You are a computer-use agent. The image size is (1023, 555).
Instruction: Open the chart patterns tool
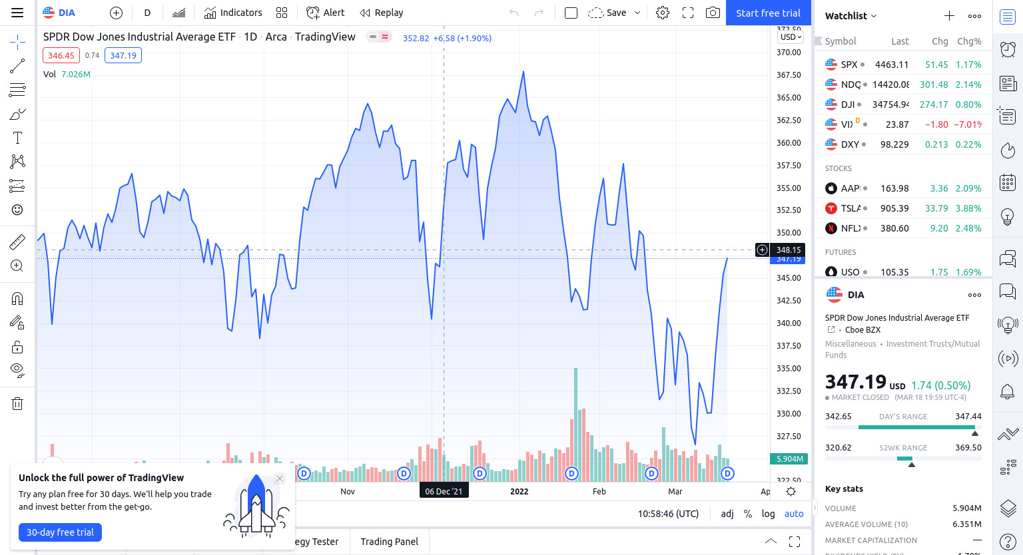(17, 162)
